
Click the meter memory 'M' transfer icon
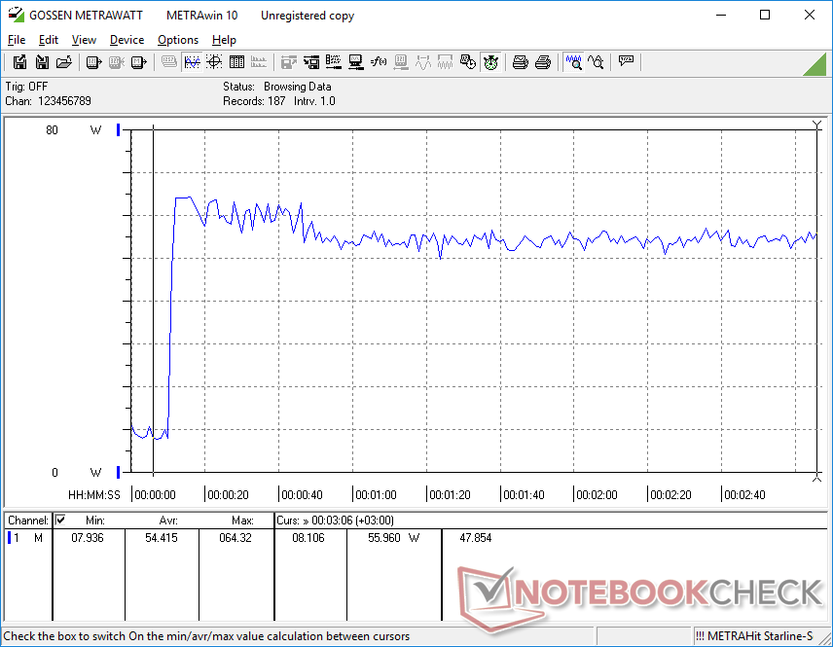click(x=138, y=62)
